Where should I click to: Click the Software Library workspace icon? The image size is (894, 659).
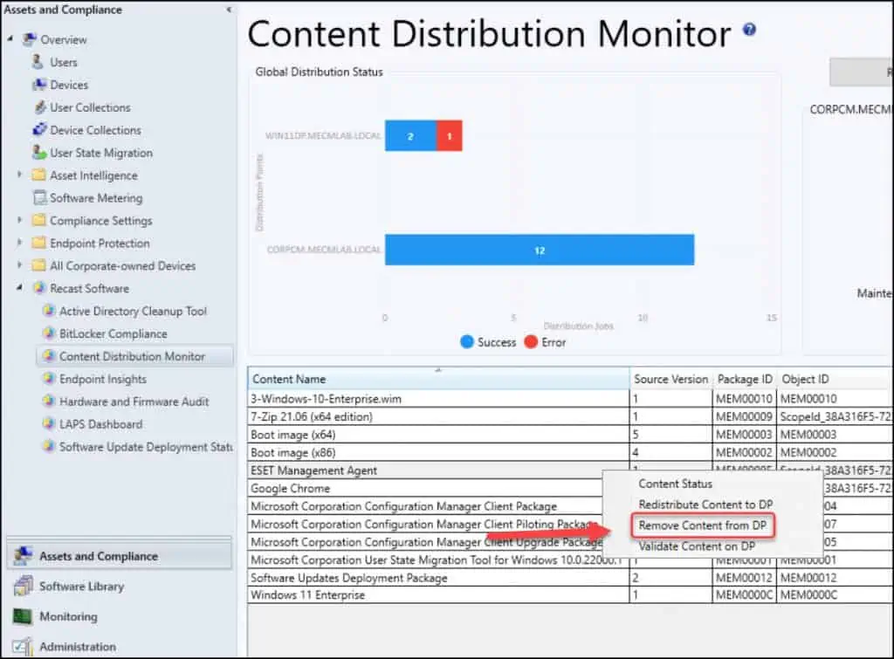point(24,586)
